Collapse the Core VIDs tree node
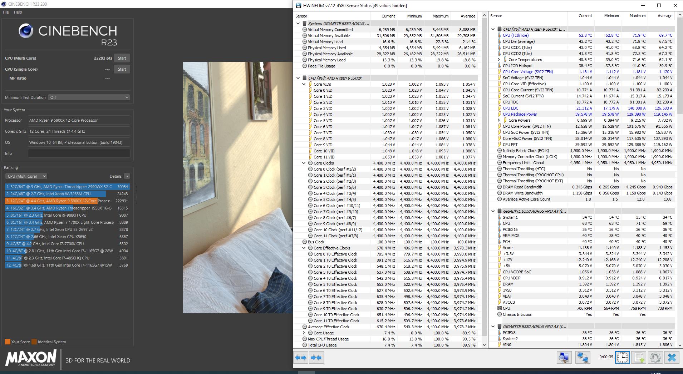Viewport: 683px width, 374px height. (x=304, y=84)
